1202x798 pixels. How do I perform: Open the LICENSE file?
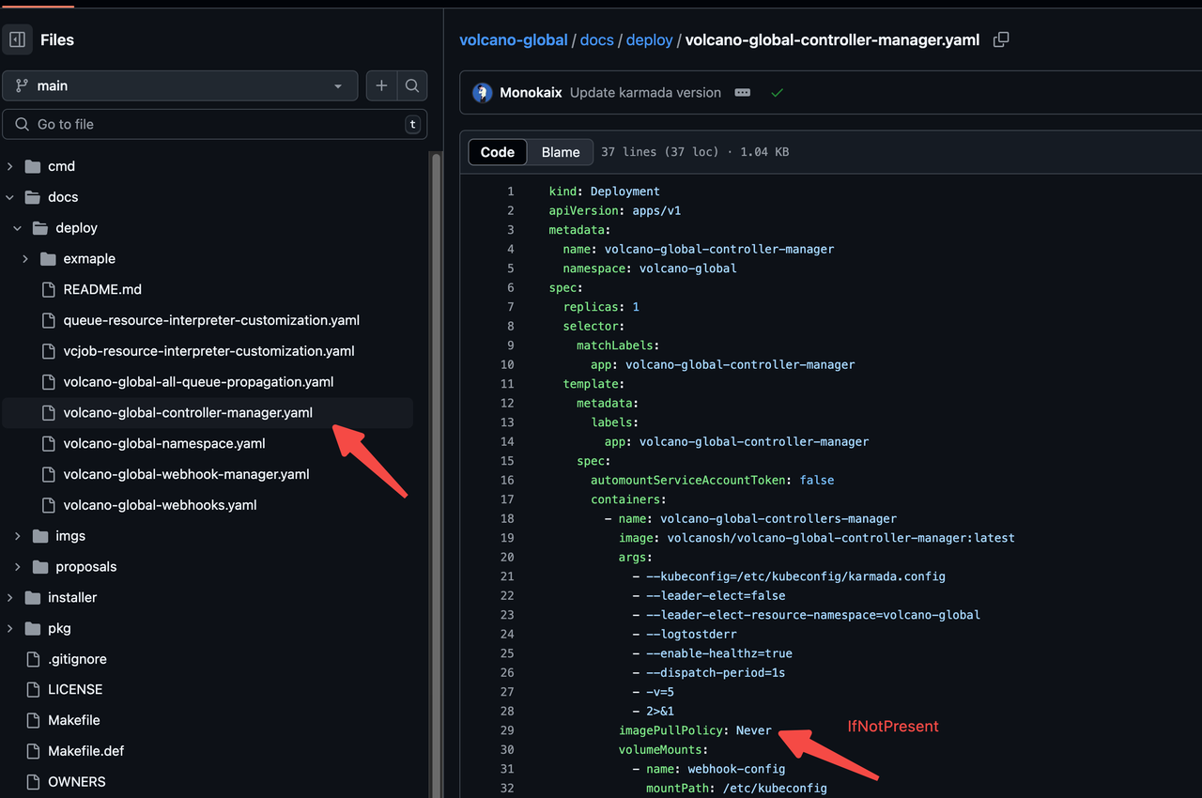75,689
